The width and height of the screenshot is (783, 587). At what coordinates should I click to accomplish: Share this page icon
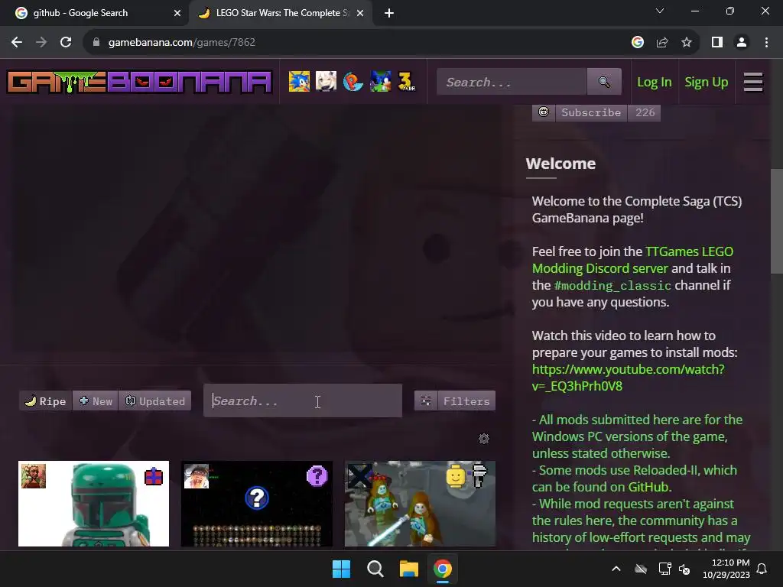(662, 43)
